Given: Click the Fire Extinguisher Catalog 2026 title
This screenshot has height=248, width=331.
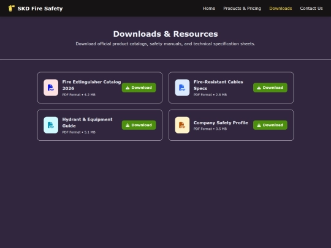Looking at the screenshot, I should click(x=91, y=85).
